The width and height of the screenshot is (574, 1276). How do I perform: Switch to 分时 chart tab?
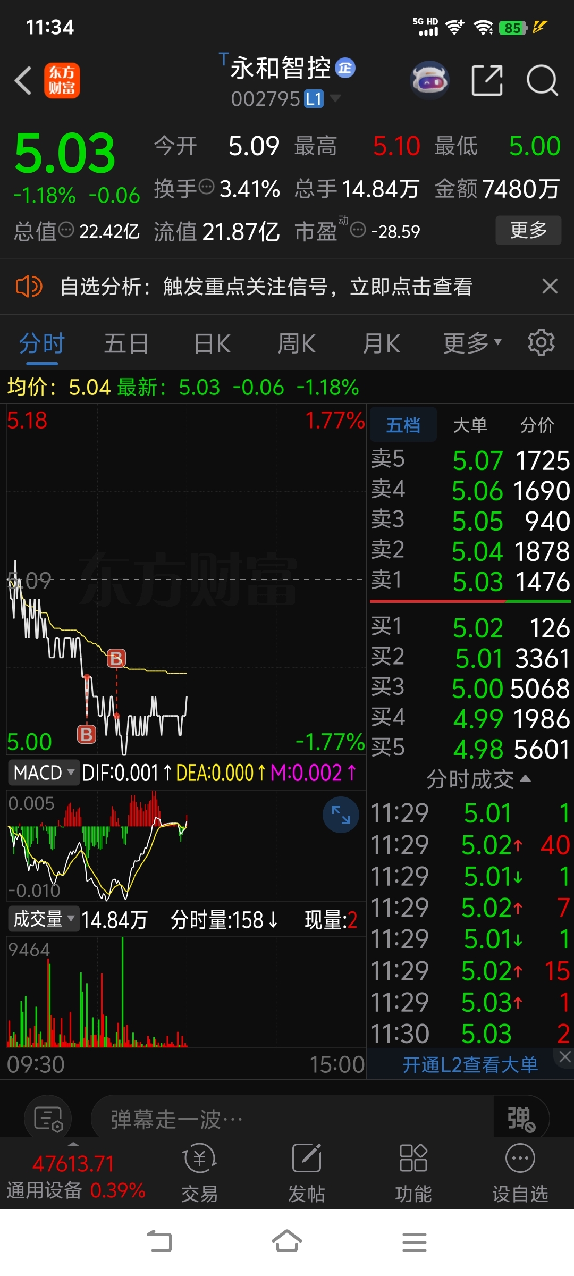pos(41,343)
